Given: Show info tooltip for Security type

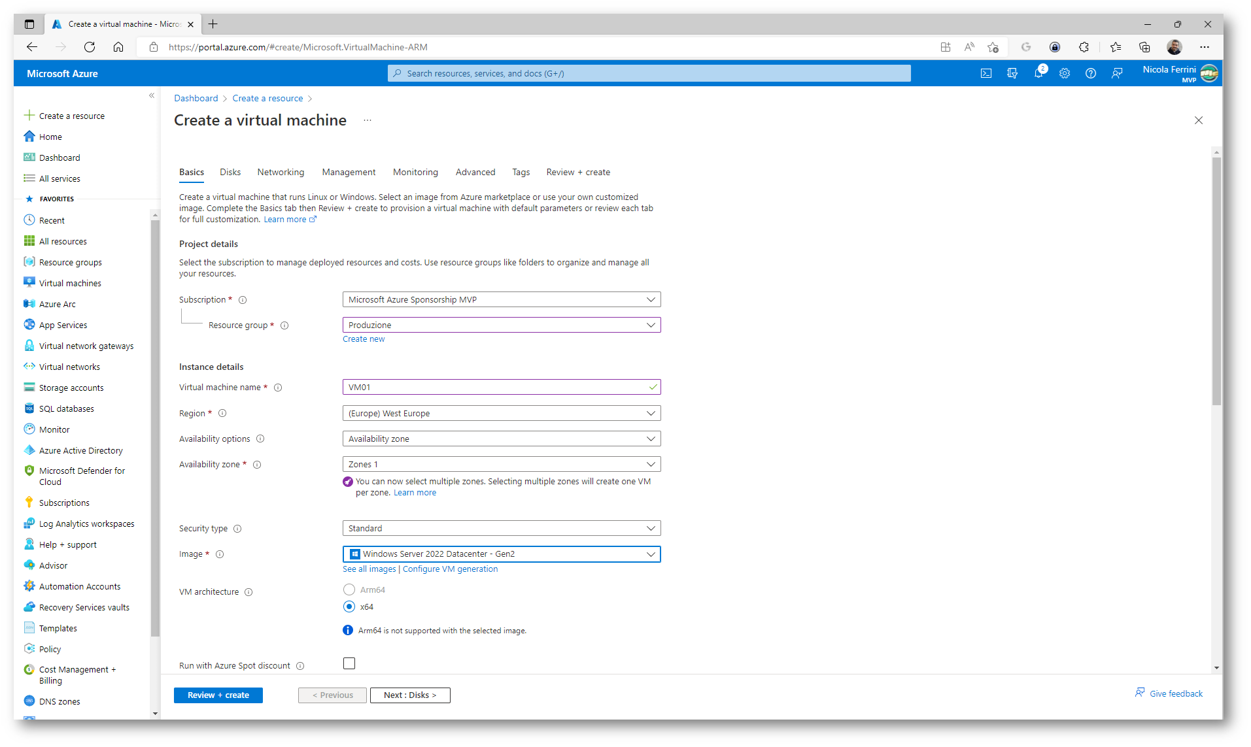Looking at the screenshot, I should tap(237, 529).
